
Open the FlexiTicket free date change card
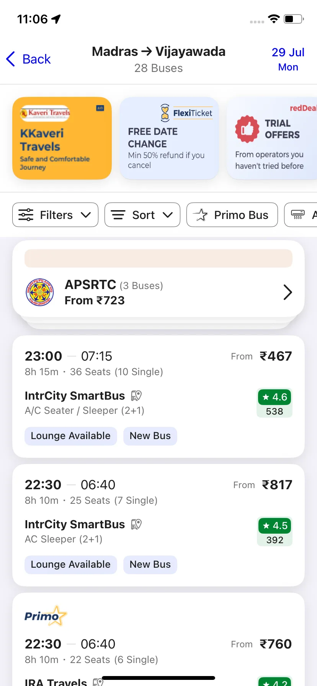click(x=169, y=138)
